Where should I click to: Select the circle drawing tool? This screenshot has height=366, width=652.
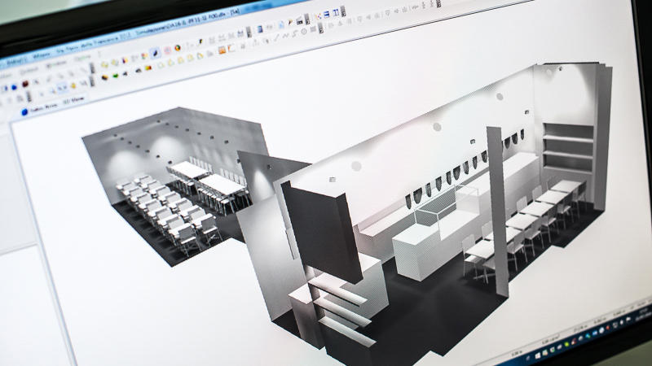coord(304,31)
